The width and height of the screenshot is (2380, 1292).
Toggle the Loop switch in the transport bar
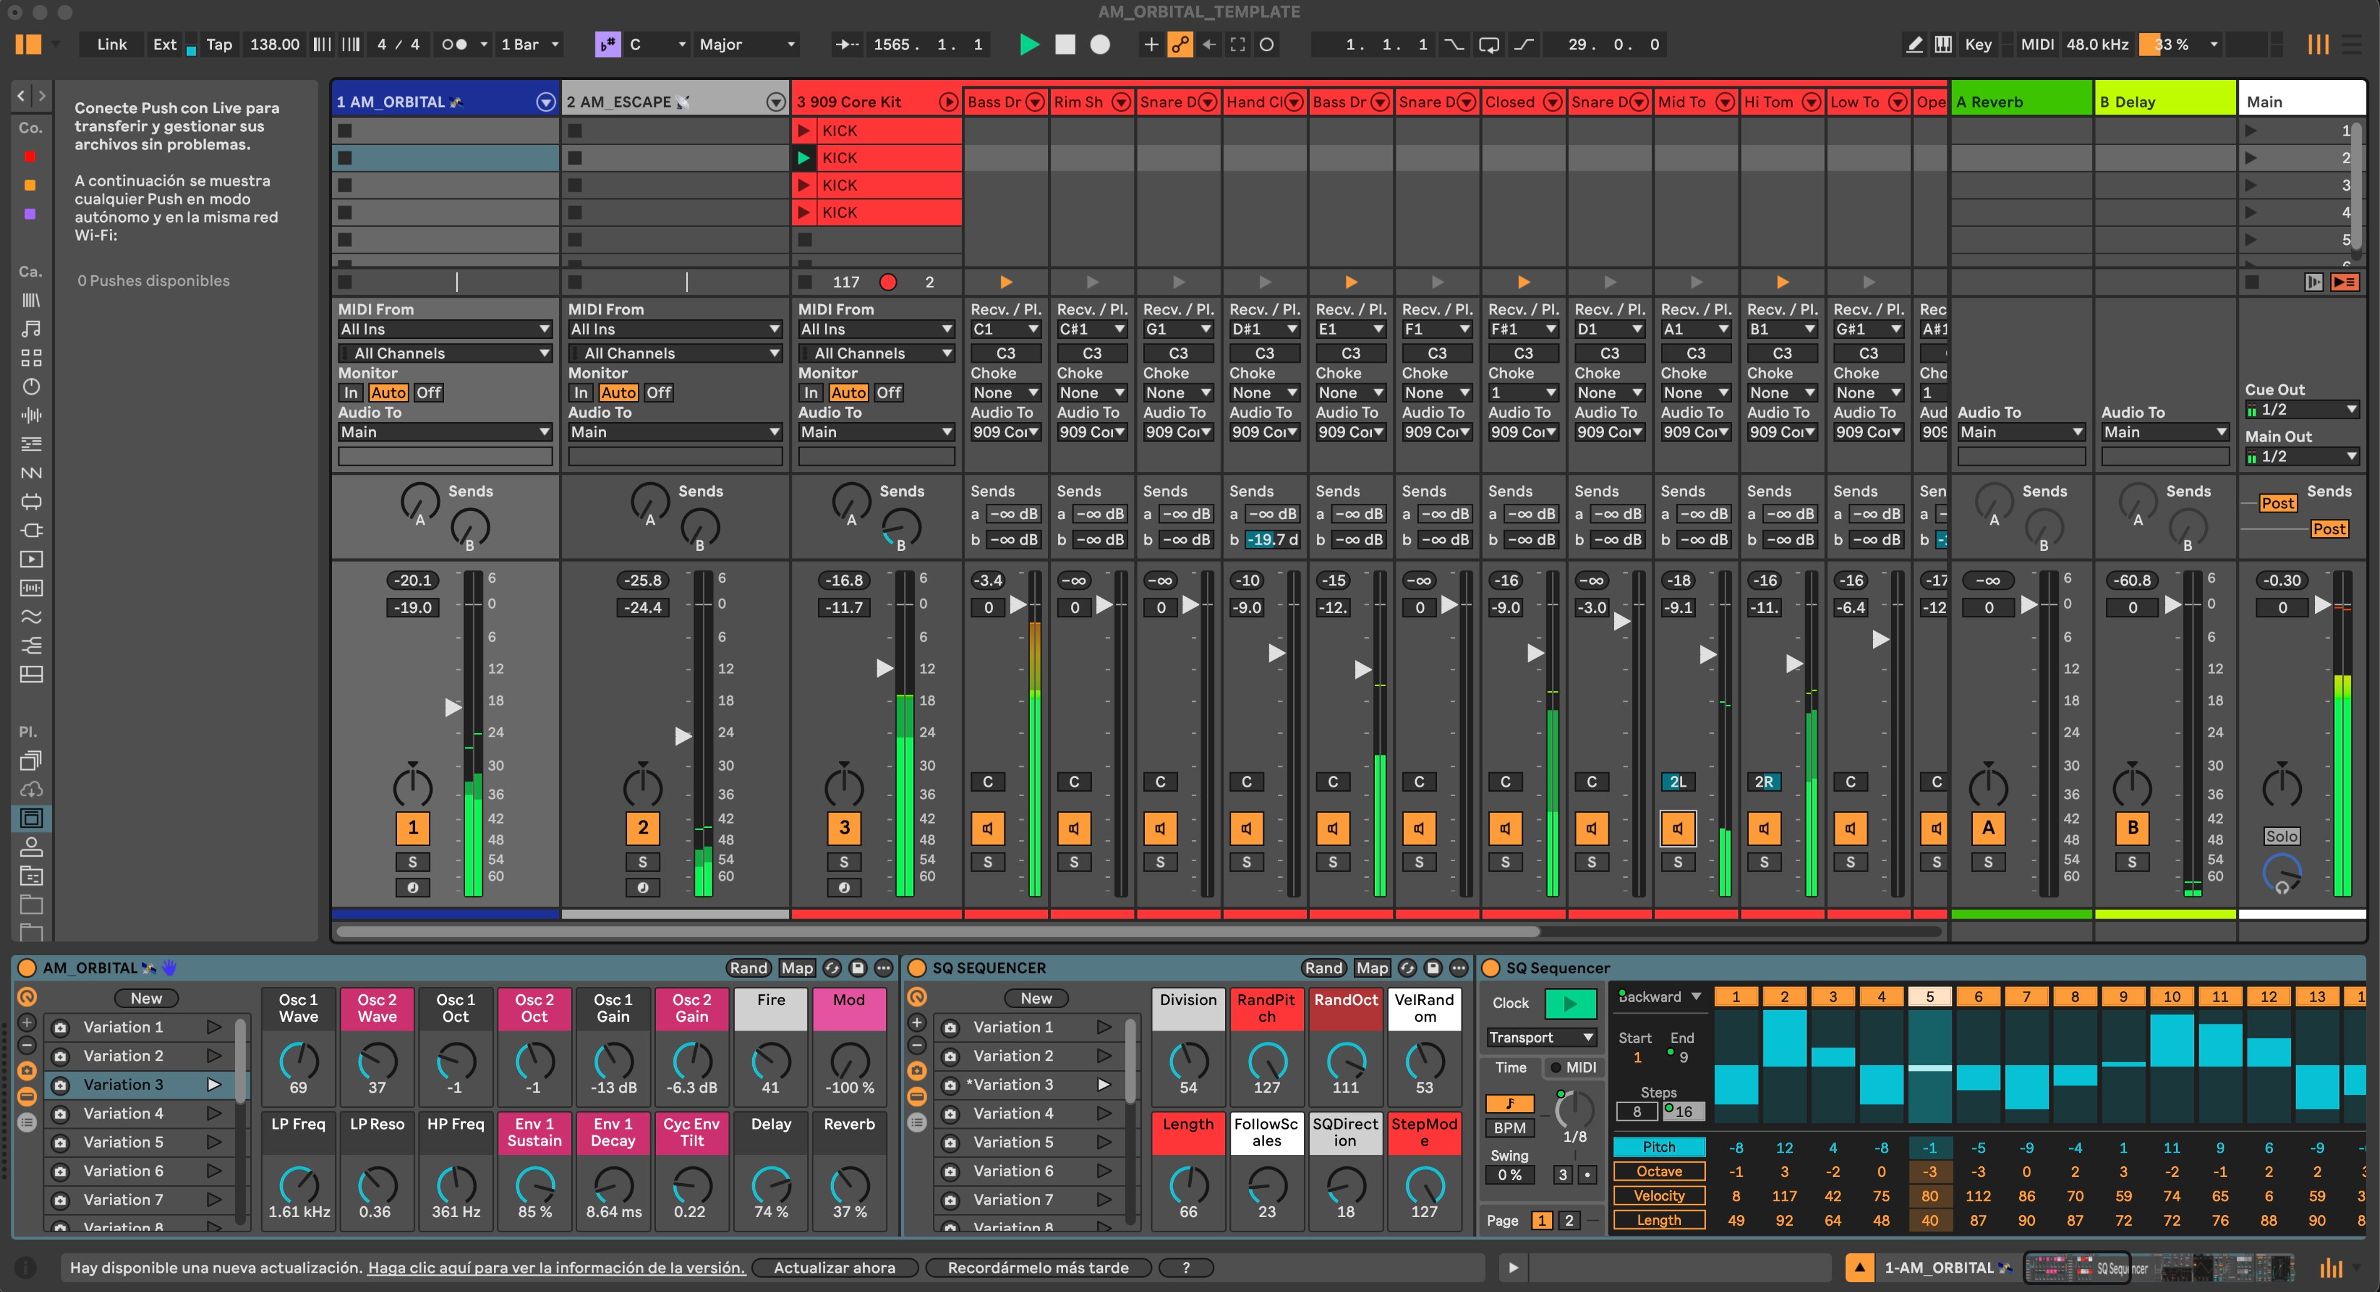click(1488, 44)
